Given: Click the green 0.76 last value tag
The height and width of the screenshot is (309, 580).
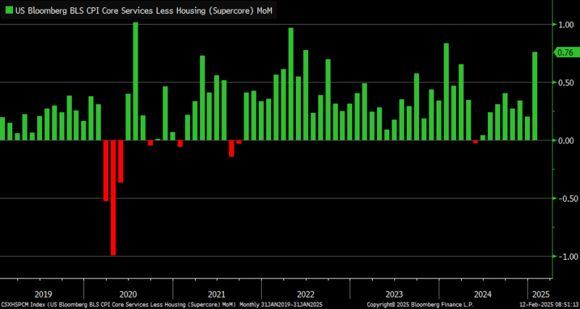Looking at the screenshot, I should pyautogui.click(x=565, y=52).
